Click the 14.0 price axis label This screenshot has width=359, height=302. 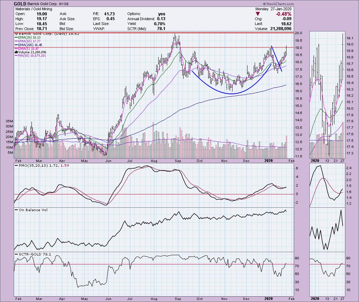click(x=299, y=120)
